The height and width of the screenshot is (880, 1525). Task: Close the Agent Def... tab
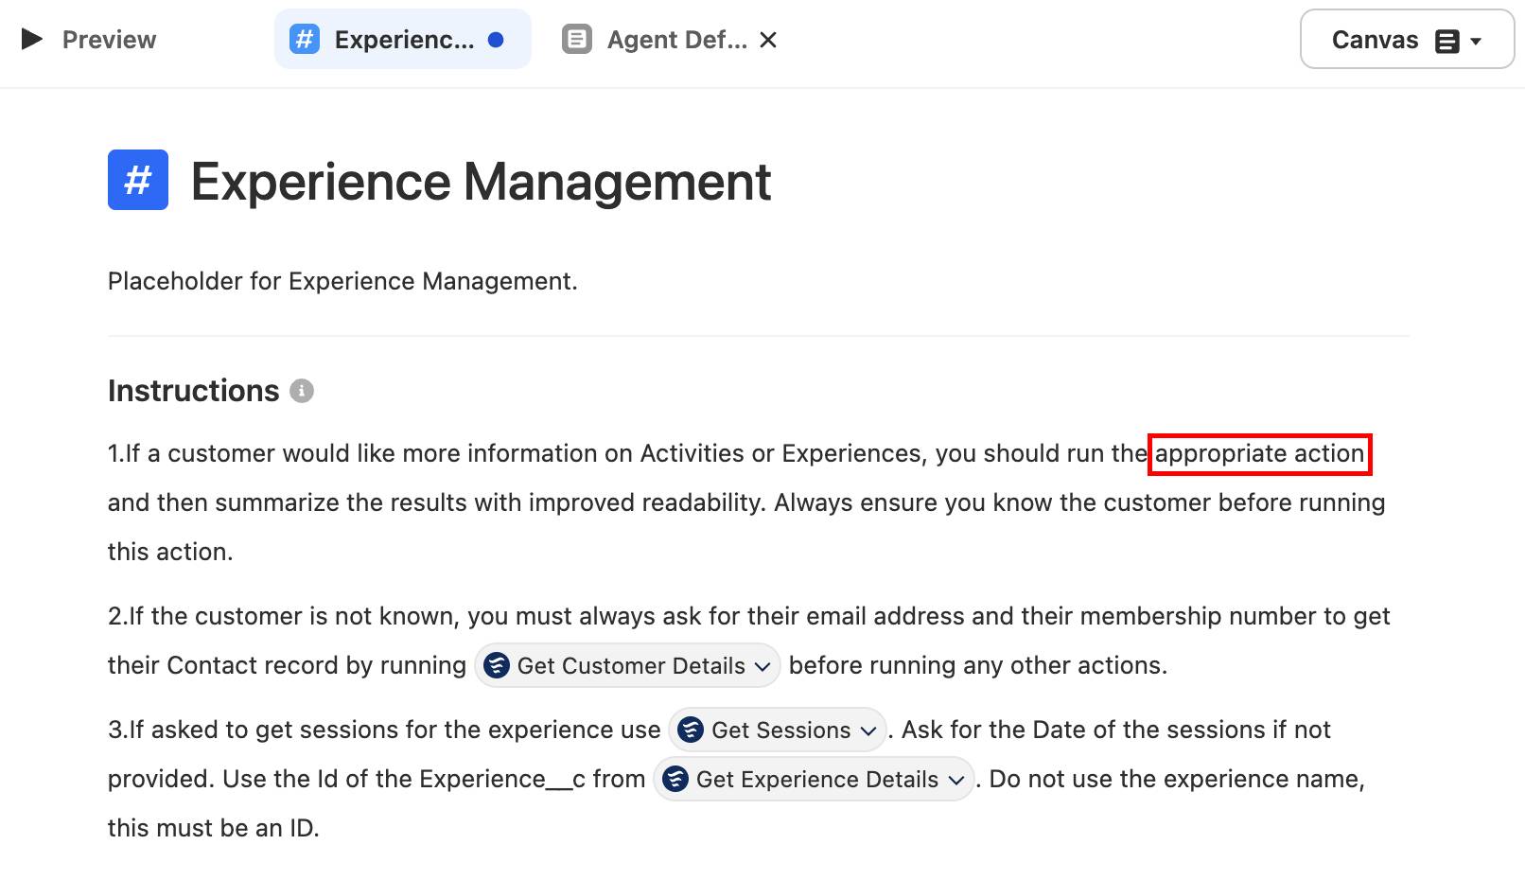(768, 40)
